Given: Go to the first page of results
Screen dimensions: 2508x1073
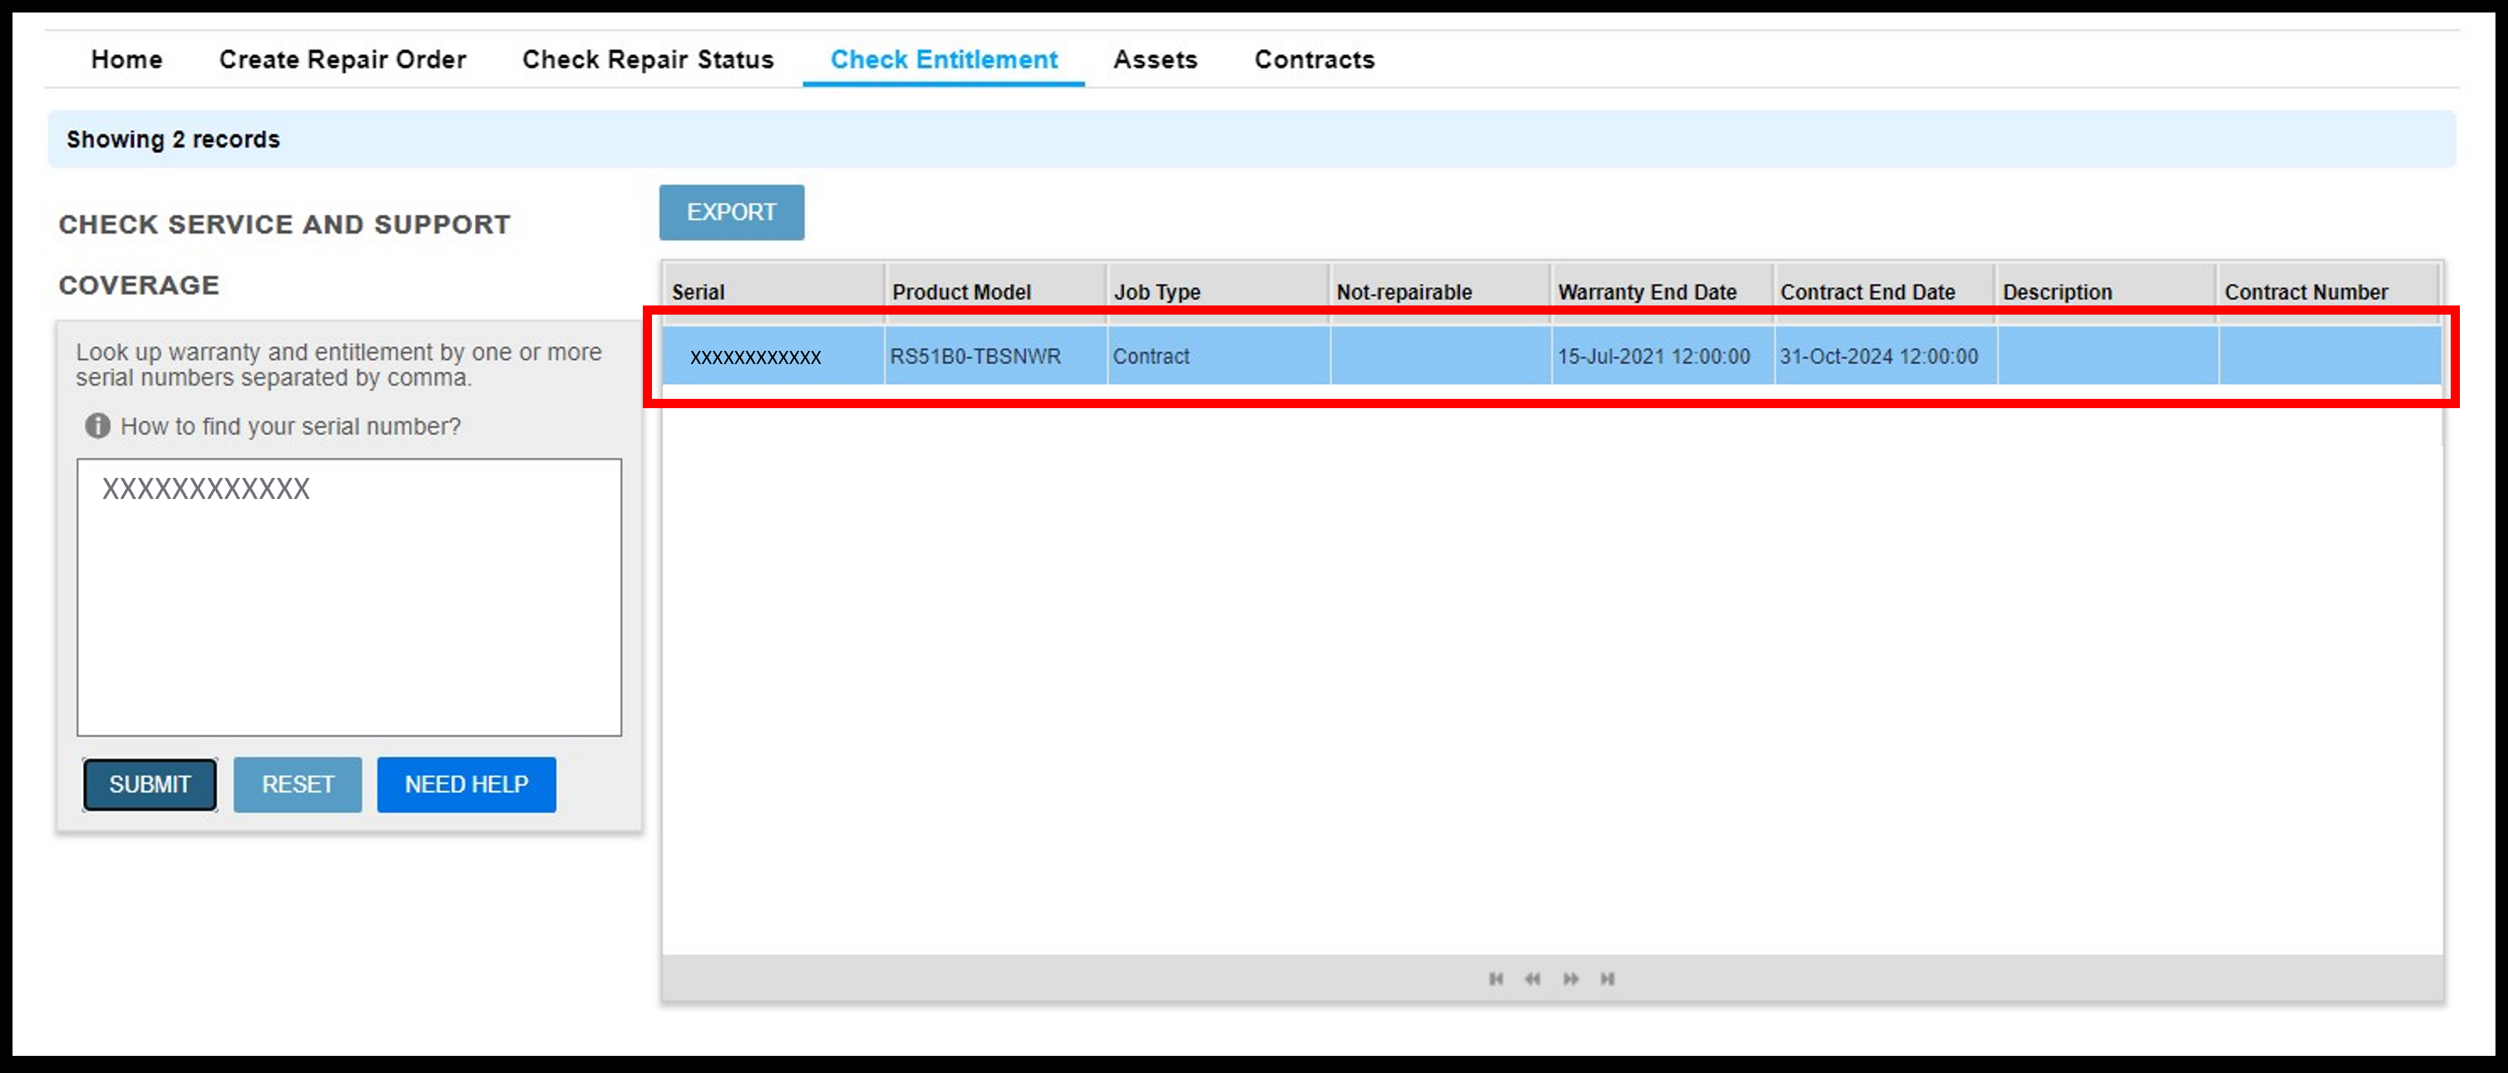Looking at the screenshot, I should click(x=1496, y=979).
